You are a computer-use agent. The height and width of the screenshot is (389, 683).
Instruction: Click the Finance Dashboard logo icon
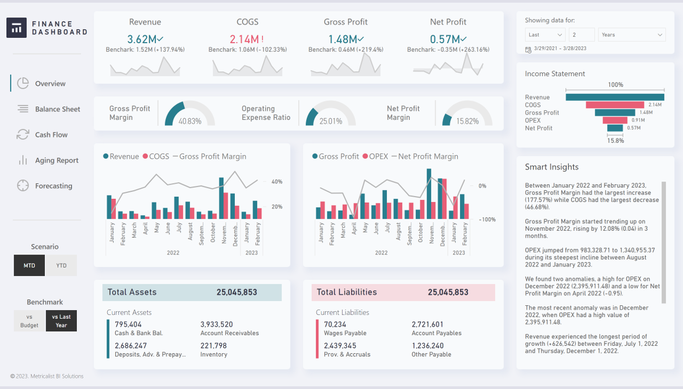point(16,28)
